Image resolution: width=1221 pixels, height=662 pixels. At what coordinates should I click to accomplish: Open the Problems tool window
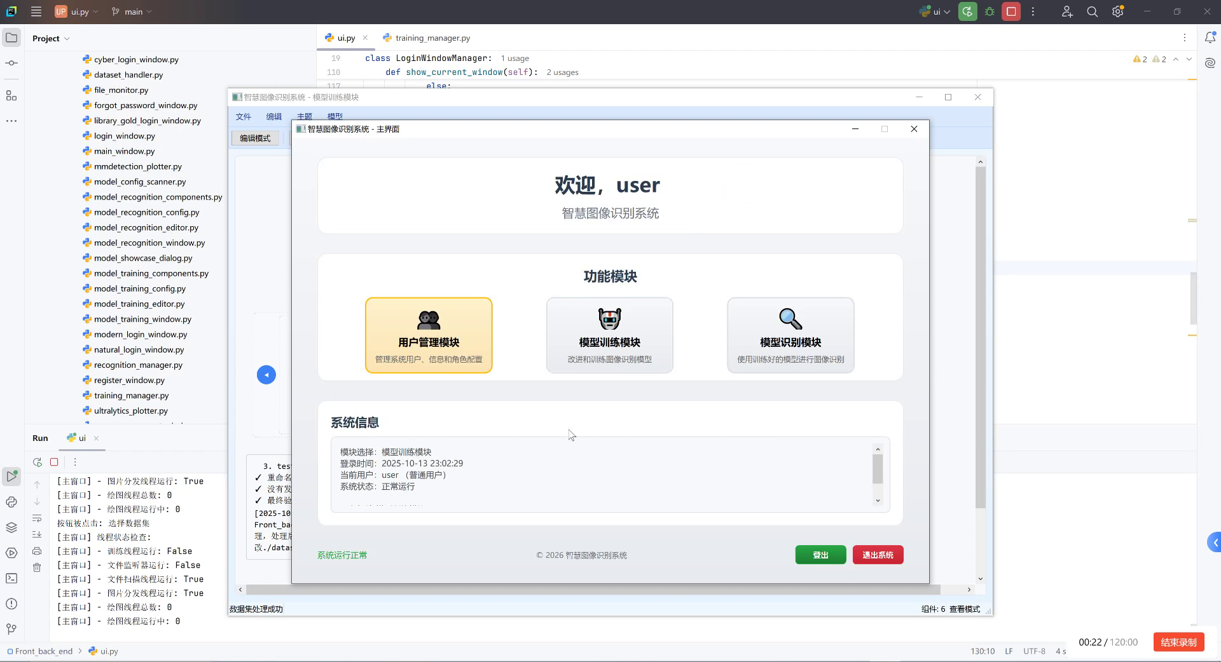[x=11, y=604]
